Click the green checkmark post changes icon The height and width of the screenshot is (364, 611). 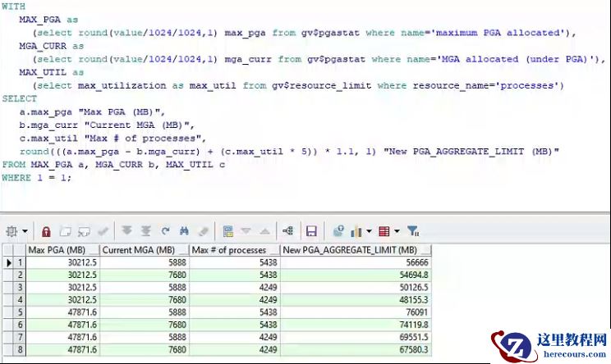103,231
